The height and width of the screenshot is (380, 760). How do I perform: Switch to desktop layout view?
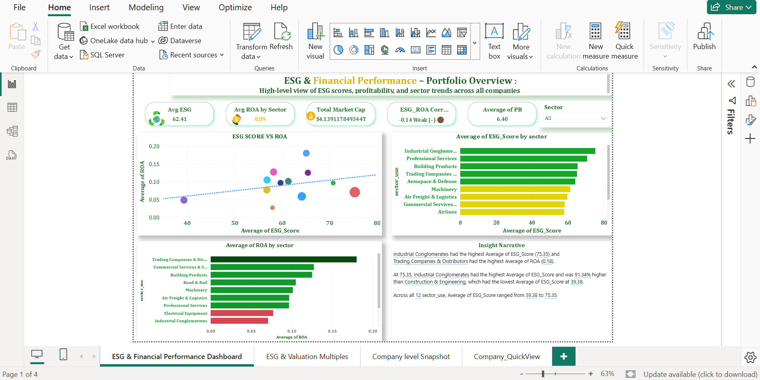(37, 355)
